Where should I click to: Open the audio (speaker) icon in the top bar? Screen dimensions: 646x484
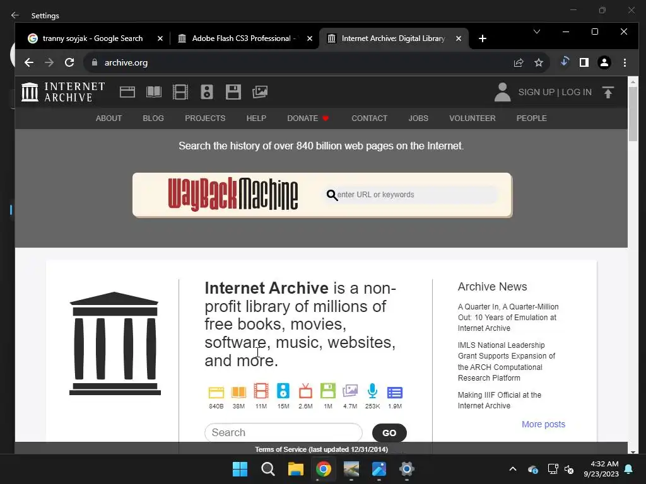207,92
